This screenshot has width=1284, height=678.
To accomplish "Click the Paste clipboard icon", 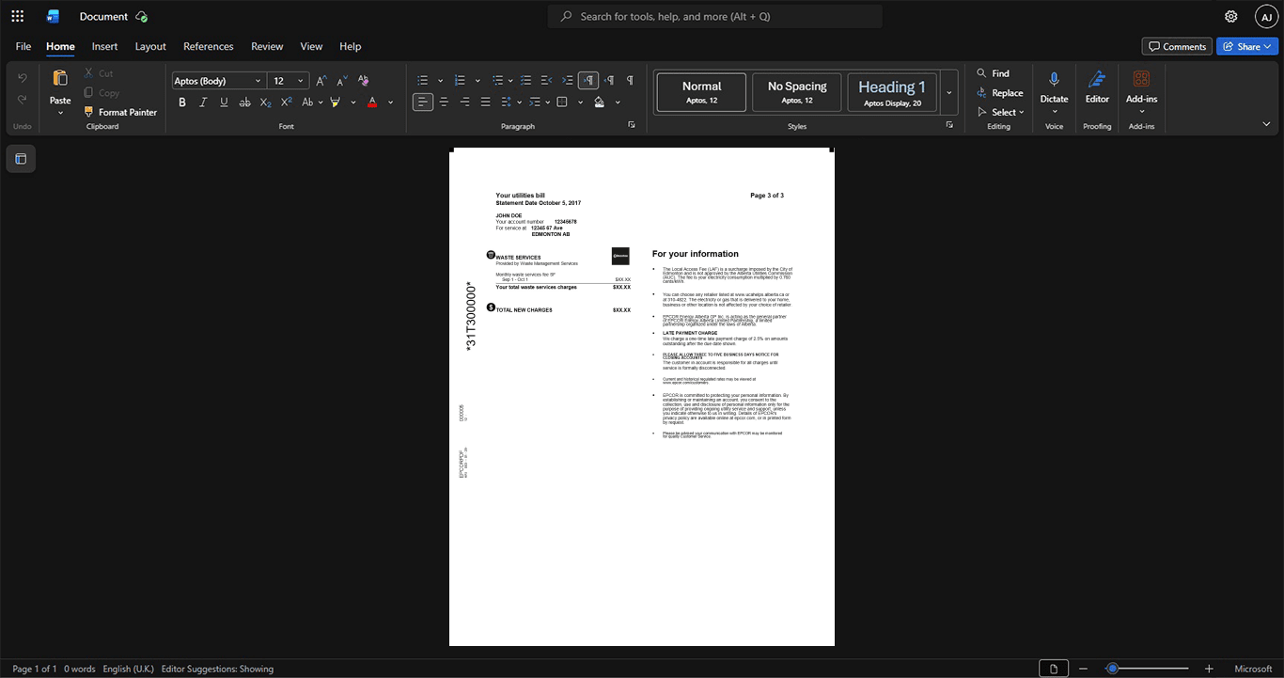I will click(x=60, y=78).
